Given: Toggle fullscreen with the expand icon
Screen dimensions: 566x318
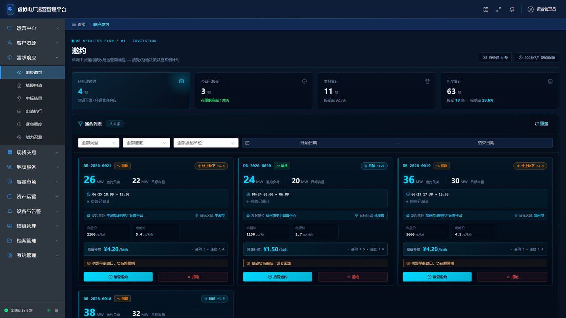Looking at the screenshot, I should (x=499, y=9).
